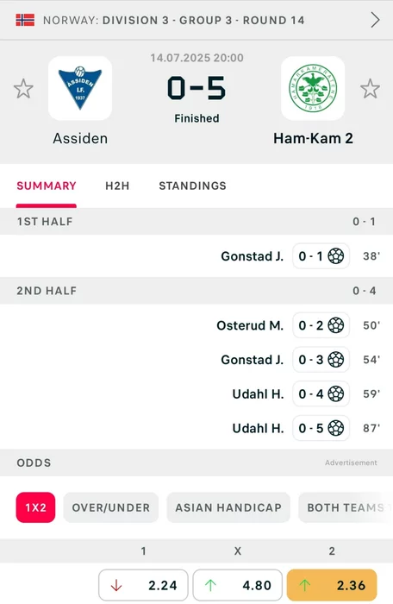This screenshot has height=604, width=393.
Task: Switch to the H2H tab
Action: pyautogui.click(x=117, y=186)
